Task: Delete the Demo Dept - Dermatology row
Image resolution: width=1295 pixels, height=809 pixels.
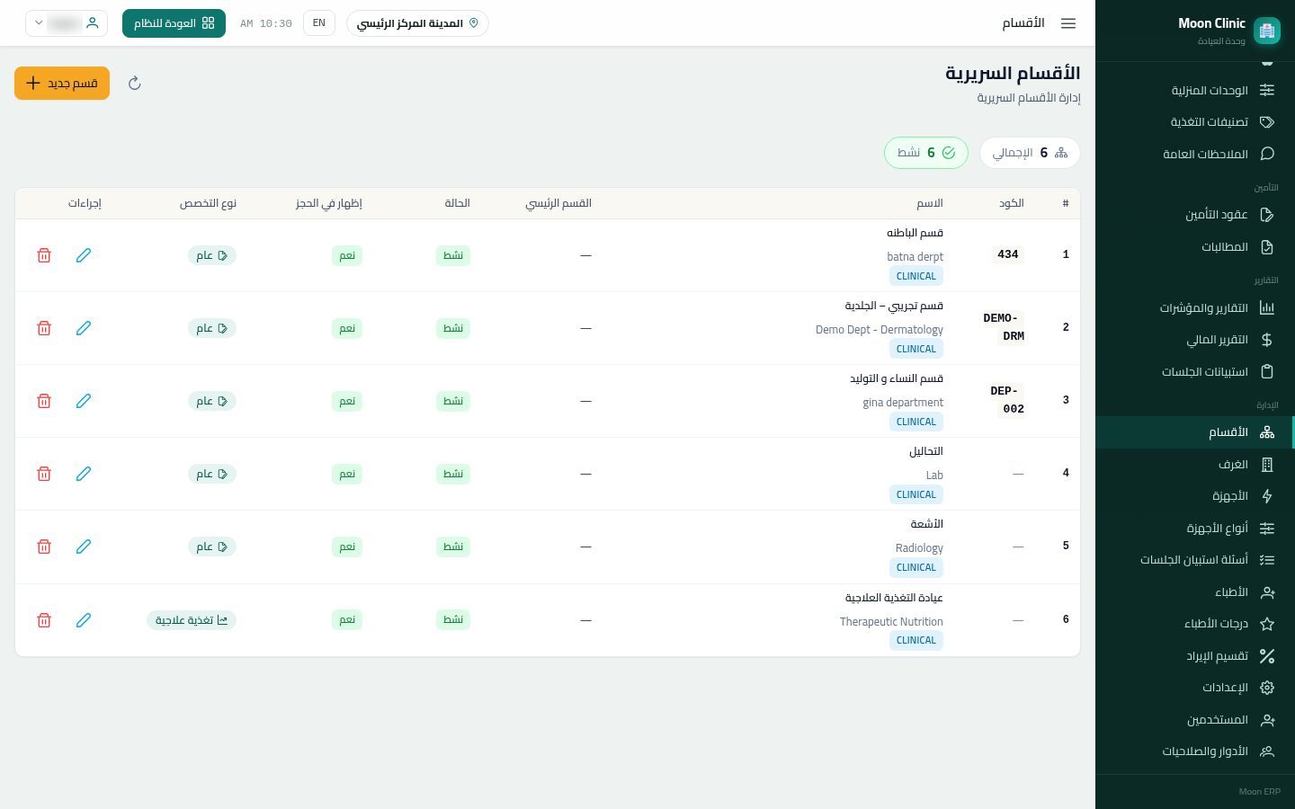Action: pyautogui.click(x=44, y=328)
